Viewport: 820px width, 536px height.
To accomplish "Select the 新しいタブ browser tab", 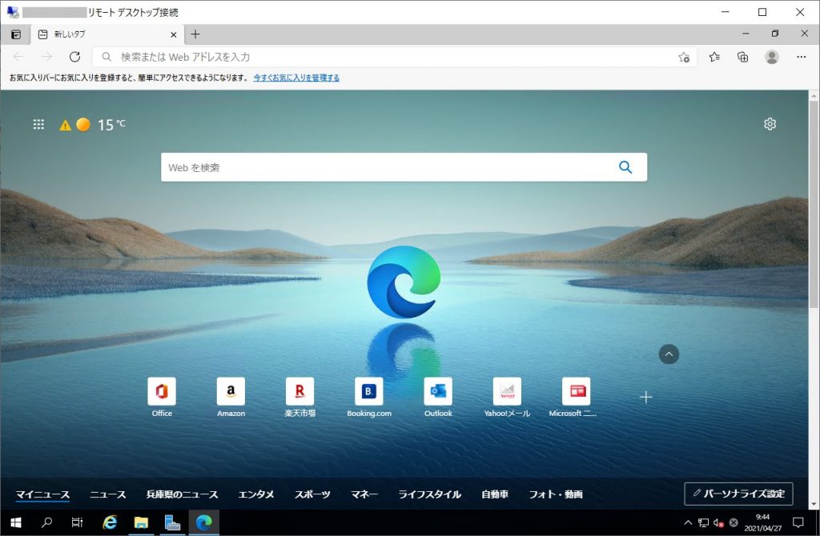I will click(107, 34).
